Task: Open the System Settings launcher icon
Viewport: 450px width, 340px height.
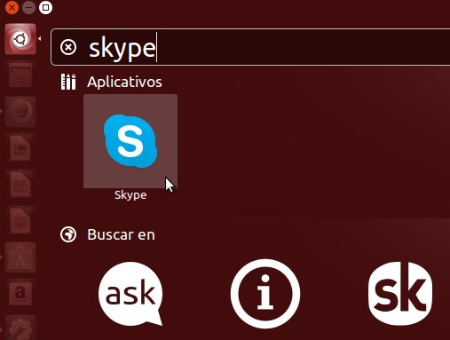Action: click(20, 328)
